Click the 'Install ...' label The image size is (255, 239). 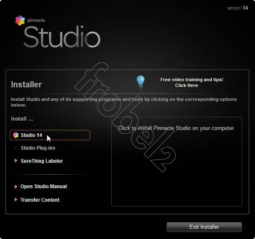pyautogui.click(x=22, y=118)
